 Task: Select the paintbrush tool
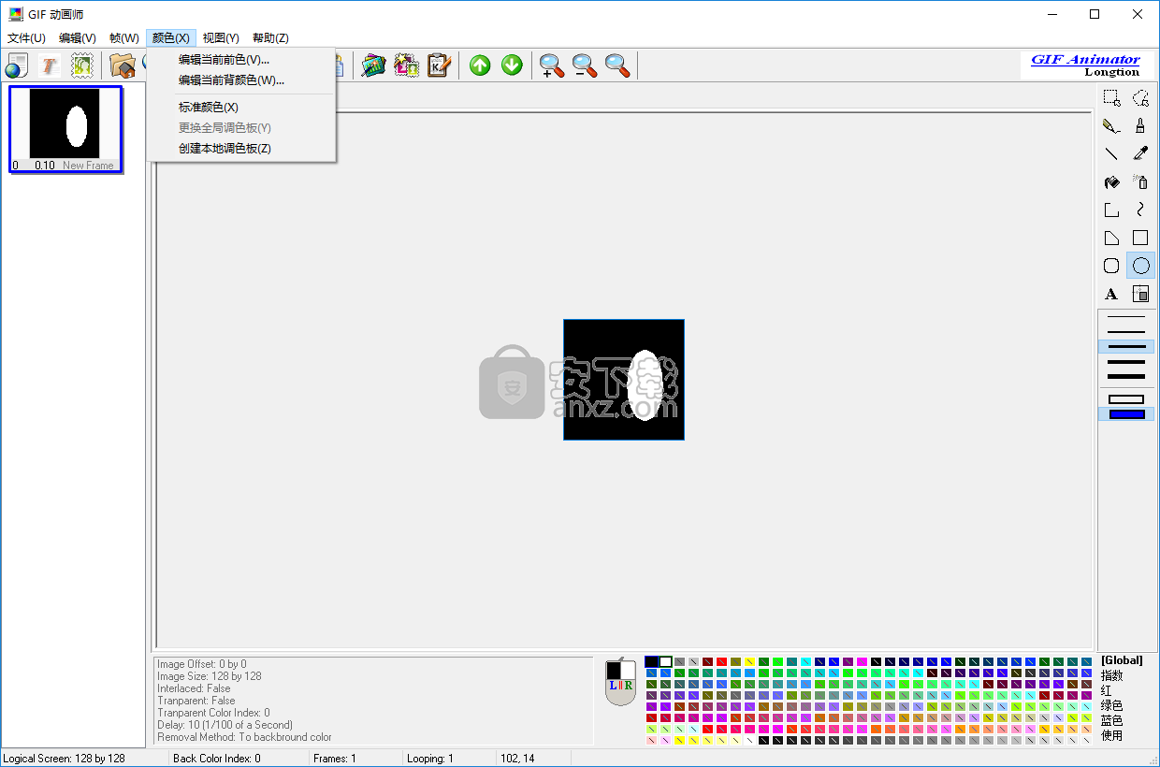(1140, 125)
